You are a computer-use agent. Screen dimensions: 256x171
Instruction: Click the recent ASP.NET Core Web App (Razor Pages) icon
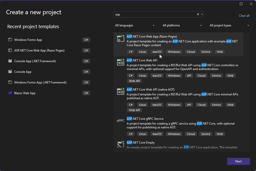click(x=10, y=50)
